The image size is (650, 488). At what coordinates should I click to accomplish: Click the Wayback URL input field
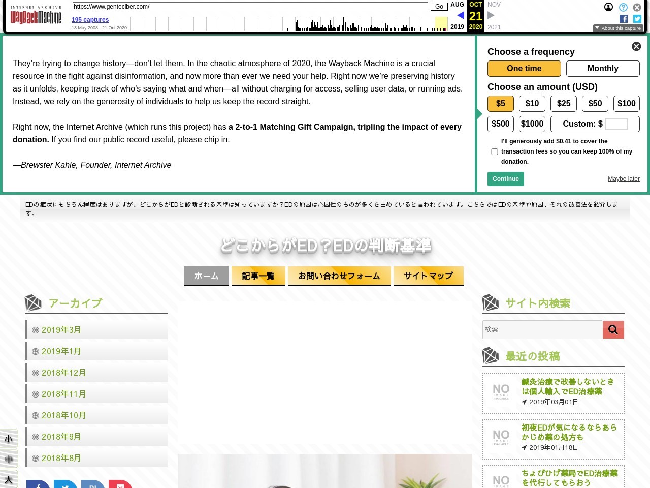tap(250, 7)
